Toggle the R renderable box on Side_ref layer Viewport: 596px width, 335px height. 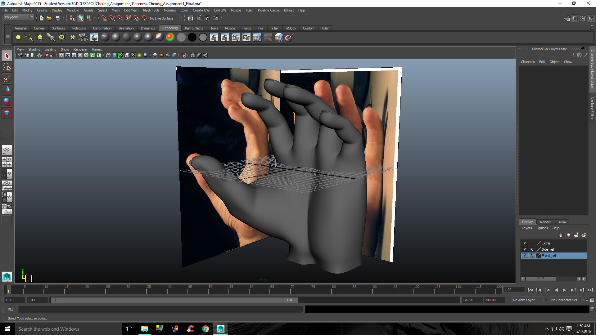531,249
